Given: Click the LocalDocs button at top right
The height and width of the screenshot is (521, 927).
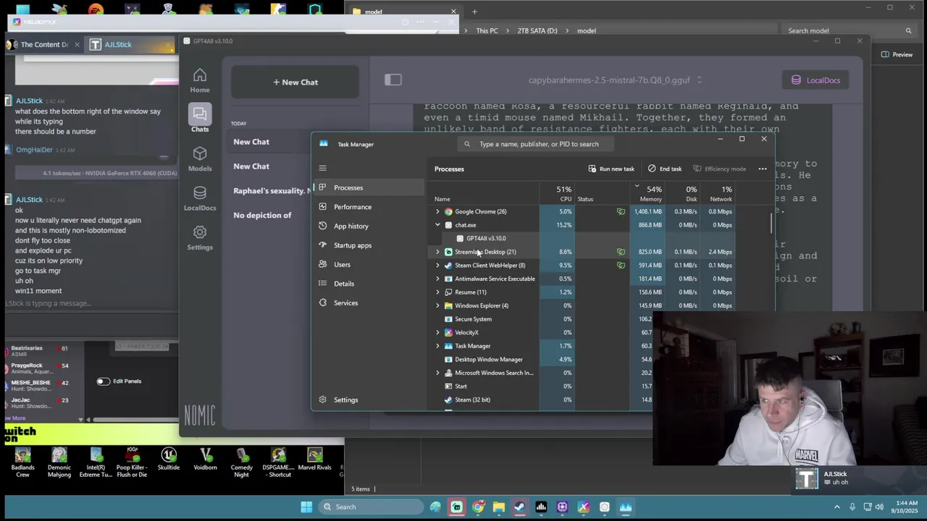Looking at the screenshot, I should pos(815,80).
